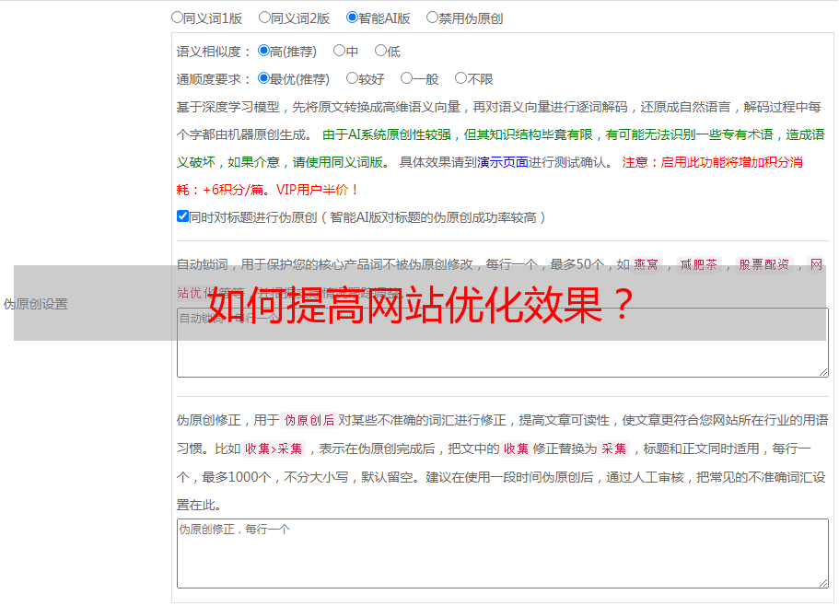Set 通顺度要求 to 不限
Screen dimensions: 839x606
(x=460, y=79)
